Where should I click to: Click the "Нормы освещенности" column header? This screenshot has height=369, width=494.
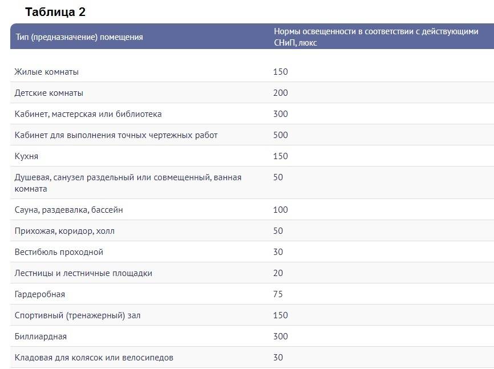click(375, 37)
